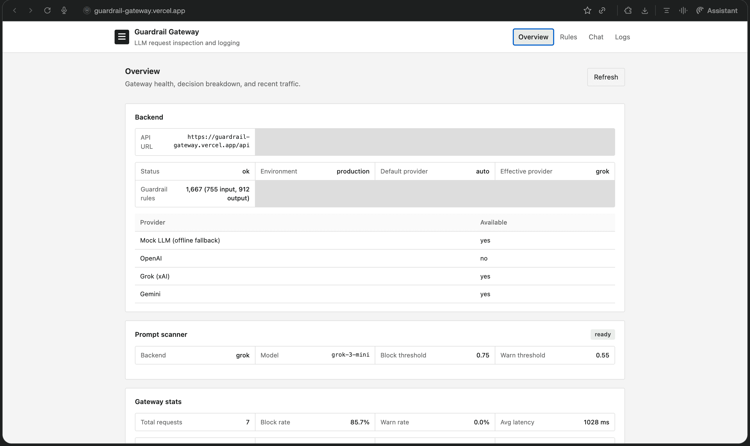This screenshot has width=750, height=446.
Task: Click the Total requests '7' value
Action: pos(247,422)
